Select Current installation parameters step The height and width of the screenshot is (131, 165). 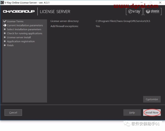pos(25,25)
